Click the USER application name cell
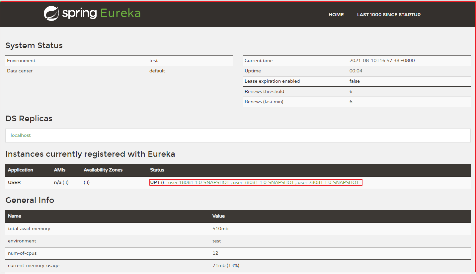Image resolution: width=476 pixels, height=274 pixels. pyautogui.click(x=14, y=183)
